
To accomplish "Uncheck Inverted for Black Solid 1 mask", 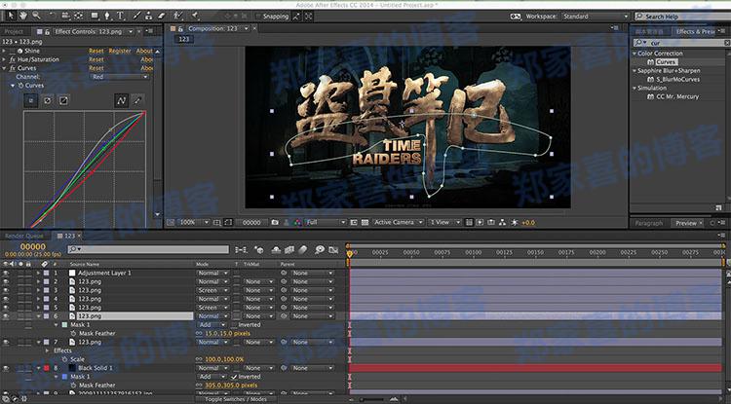I will 235,377.
